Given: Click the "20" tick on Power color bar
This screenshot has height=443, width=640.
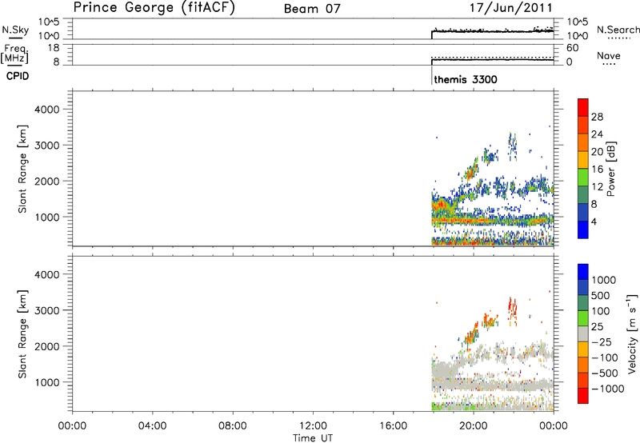Looking at the screenshot, I should [597, 152].
